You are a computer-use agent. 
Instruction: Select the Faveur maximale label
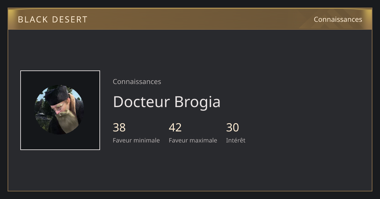click(193, 140)
